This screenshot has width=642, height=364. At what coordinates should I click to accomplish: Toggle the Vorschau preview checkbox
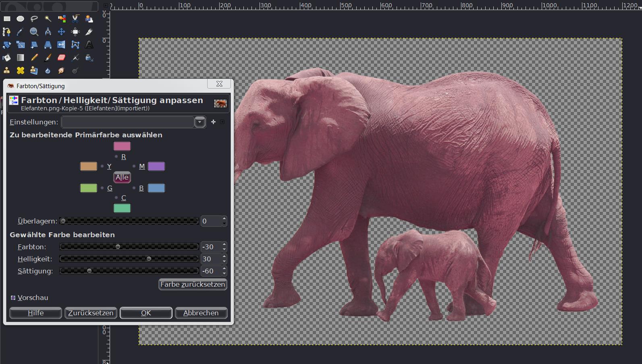click(13, 298)
